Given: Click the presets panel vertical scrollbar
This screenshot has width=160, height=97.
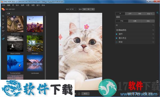Looking at the screenshot, I should coord(45,47).
